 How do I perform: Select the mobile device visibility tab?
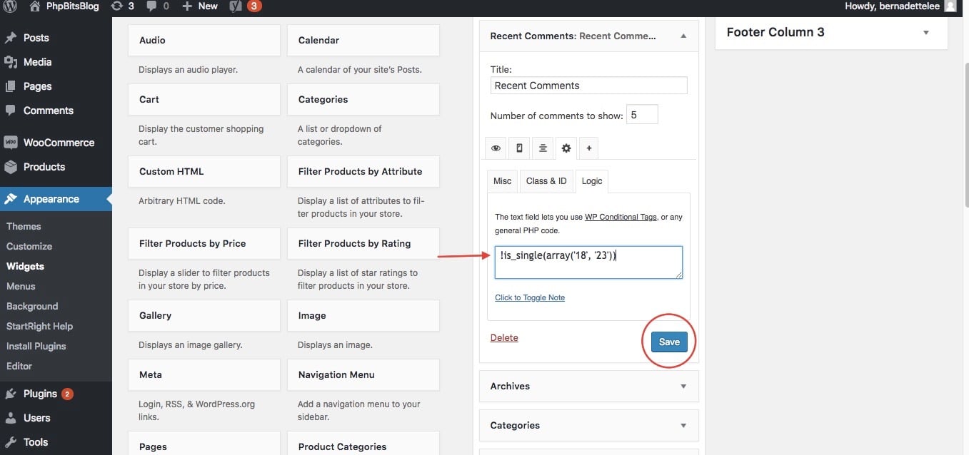tap(519, 148)
